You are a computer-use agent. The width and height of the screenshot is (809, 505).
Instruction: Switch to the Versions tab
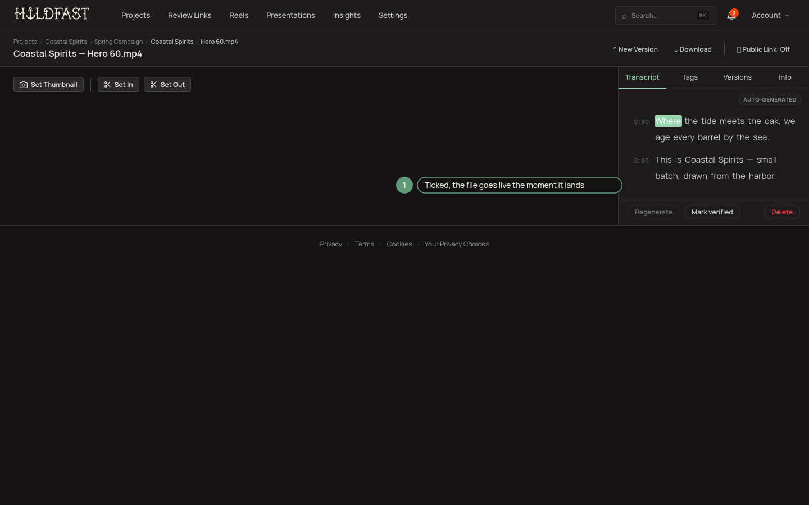tap(737, 77)
